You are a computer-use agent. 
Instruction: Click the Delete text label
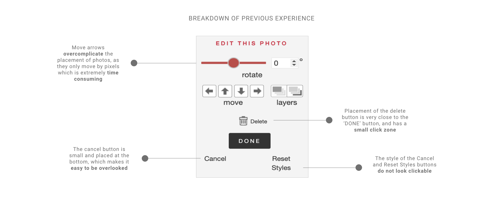pos(259,121)
